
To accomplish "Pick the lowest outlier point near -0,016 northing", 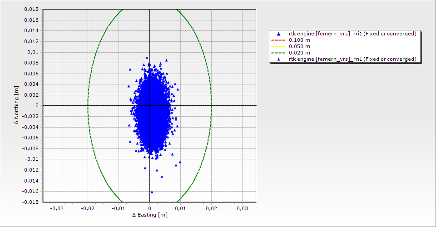I will pos(152,192).
